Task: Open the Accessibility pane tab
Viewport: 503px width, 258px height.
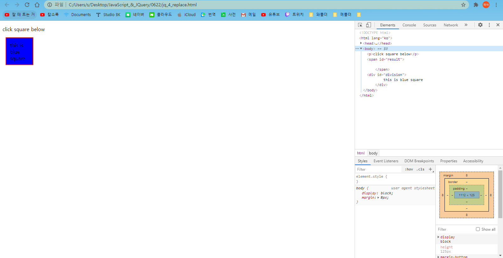Action: (x=473, y=161)
